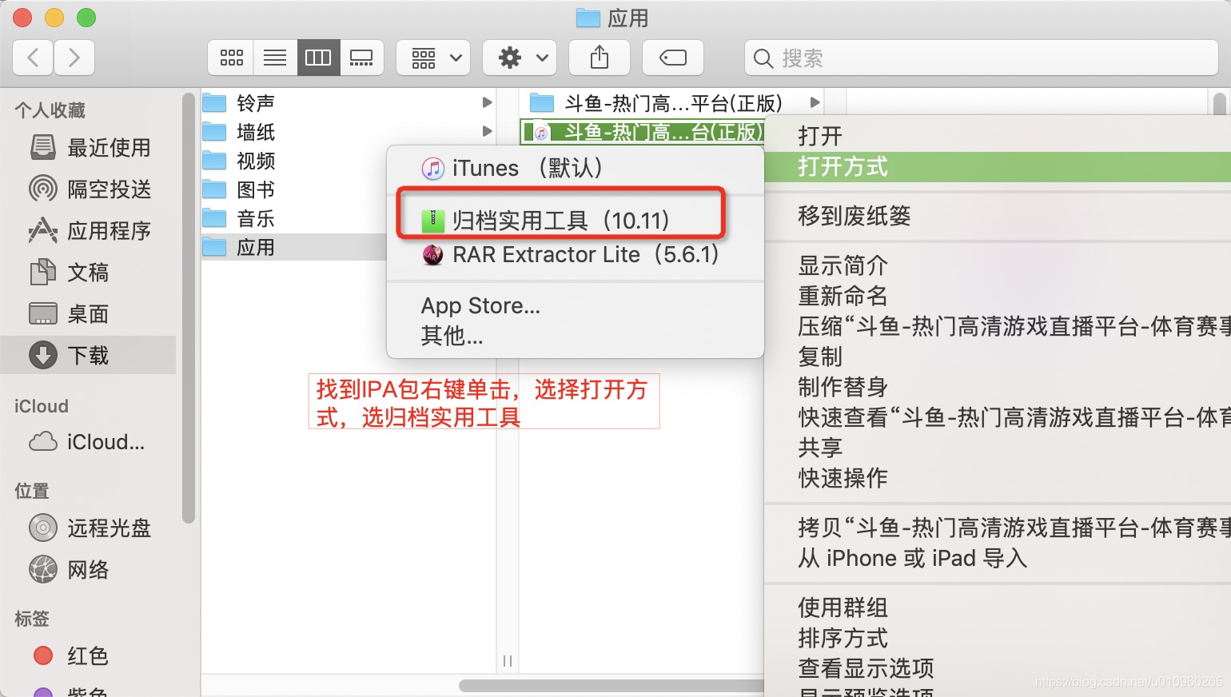
Task: Go forward with the right chevron
Action: tap(74, 58)
